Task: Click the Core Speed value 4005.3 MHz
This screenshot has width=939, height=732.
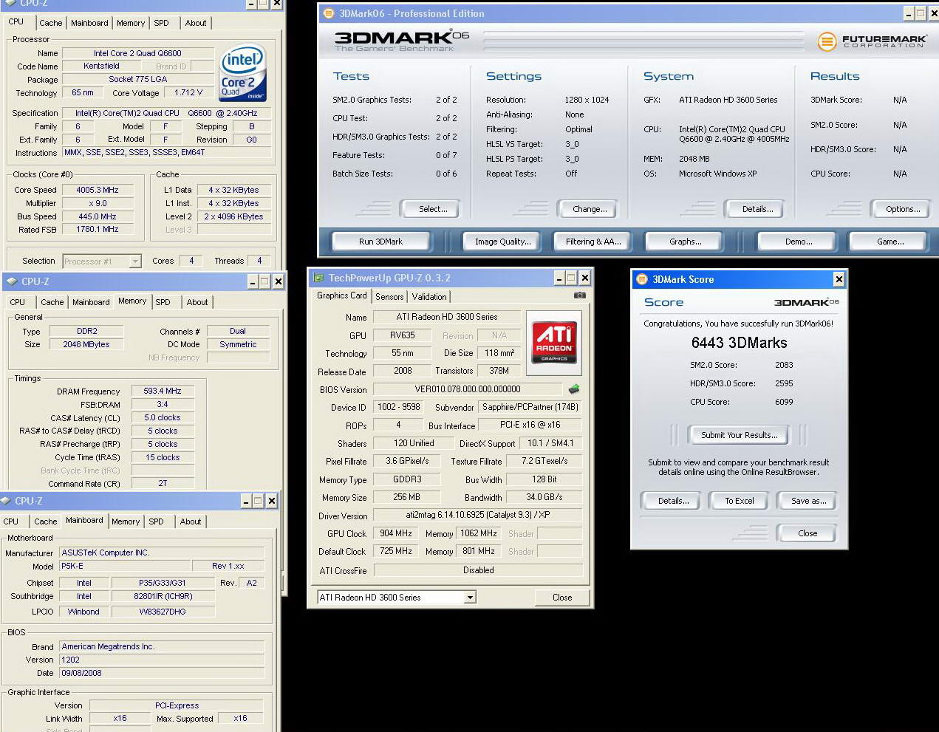Action: coord(98,190)
